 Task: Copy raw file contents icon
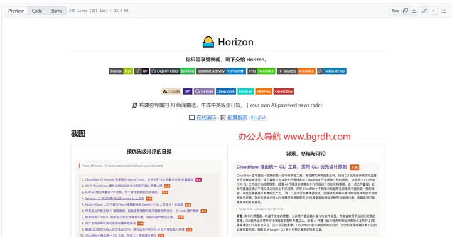pyautogui.click(x=406, y=11)
